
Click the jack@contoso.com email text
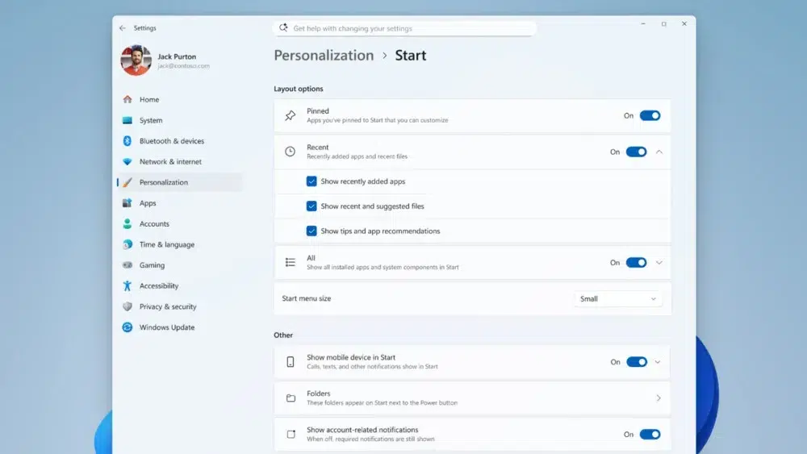183,66
